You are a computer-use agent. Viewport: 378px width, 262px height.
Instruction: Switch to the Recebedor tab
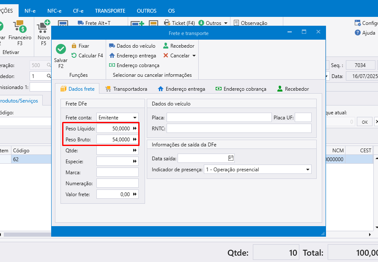coord(293,89)
